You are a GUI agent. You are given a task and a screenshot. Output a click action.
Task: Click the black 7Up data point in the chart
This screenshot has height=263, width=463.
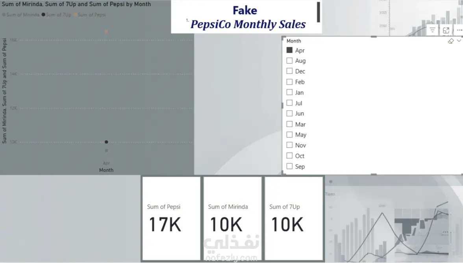pos(106,142)
